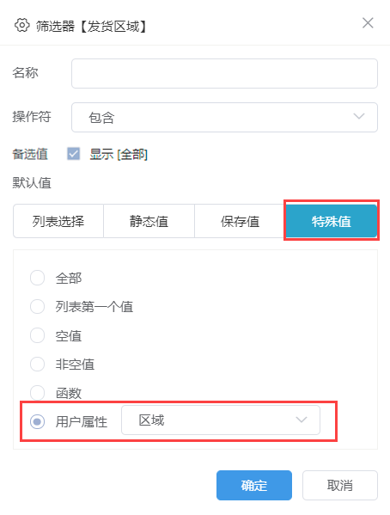
Task: Select the 全部 radio button
Action: click(x=38, y=278)
